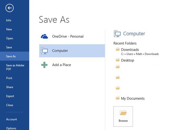Screen dimensions: 178x130
Task: Go to the Share page
Action: pyautogui.click(x=9, y=87)
